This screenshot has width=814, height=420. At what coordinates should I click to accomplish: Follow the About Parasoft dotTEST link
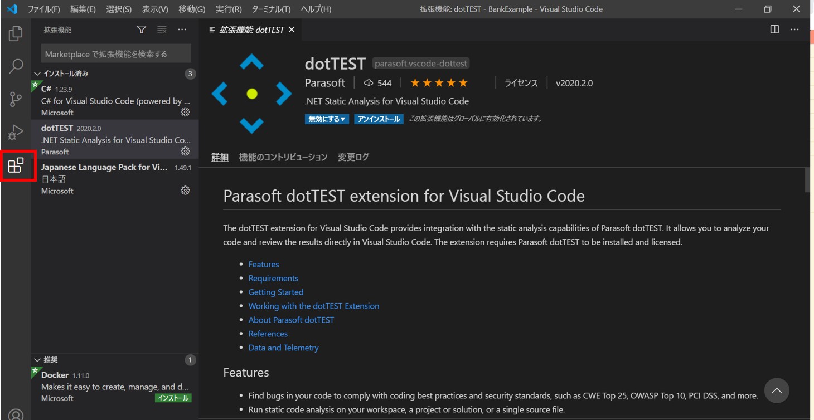(x=291, y=320)
